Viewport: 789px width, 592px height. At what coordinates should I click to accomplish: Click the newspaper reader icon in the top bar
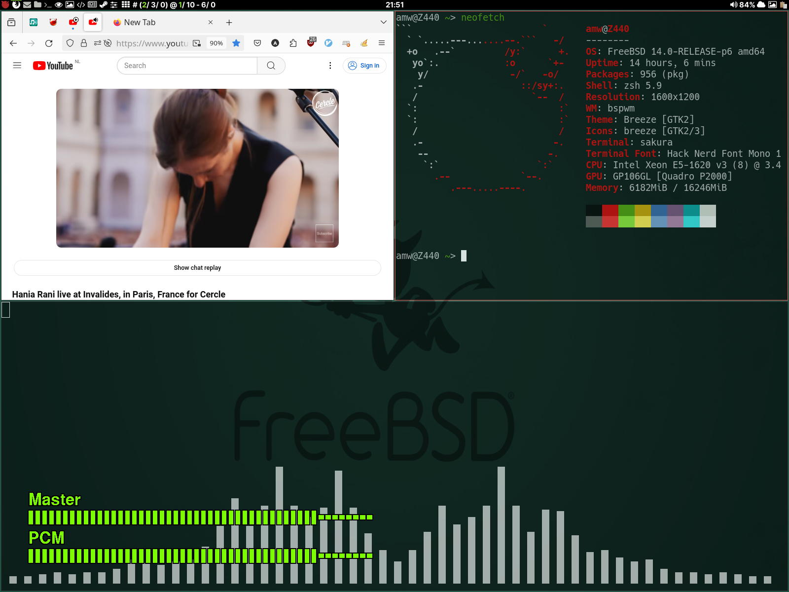coord(92,5)
